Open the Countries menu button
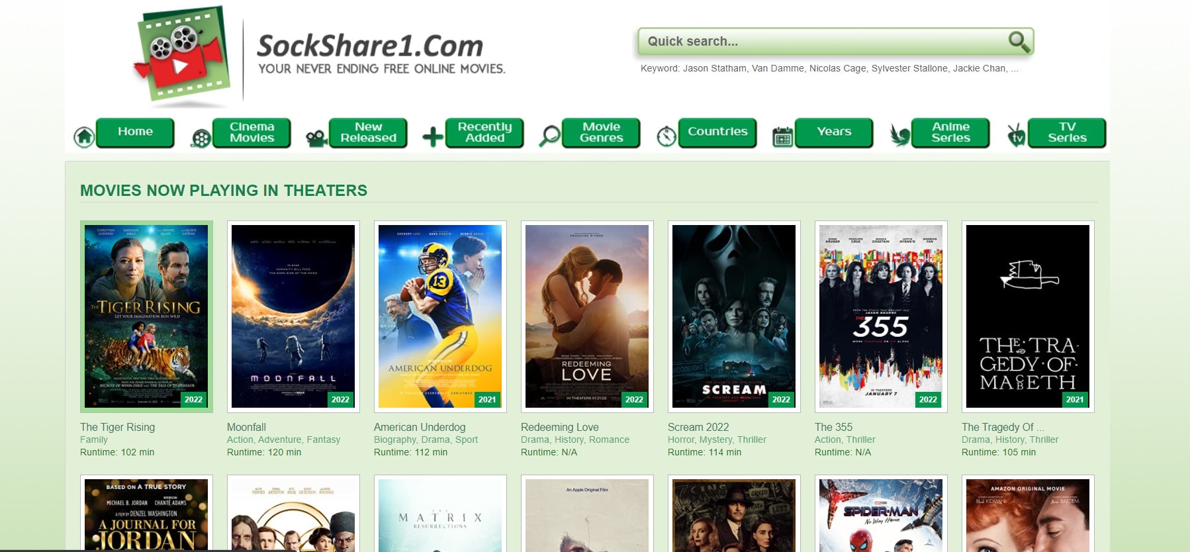The image size is (1190, 552). [x=717, y=132]
